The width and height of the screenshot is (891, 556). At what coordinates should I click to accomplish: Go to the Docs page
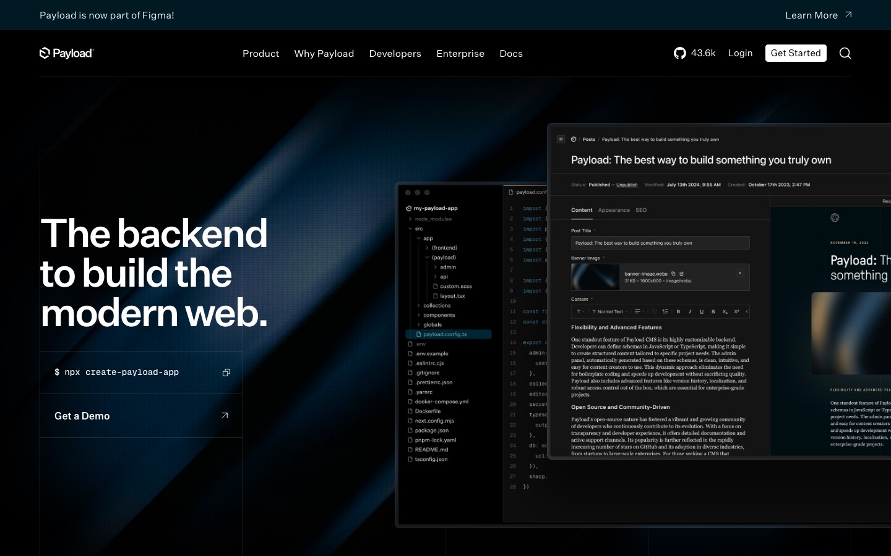[511, 54]
